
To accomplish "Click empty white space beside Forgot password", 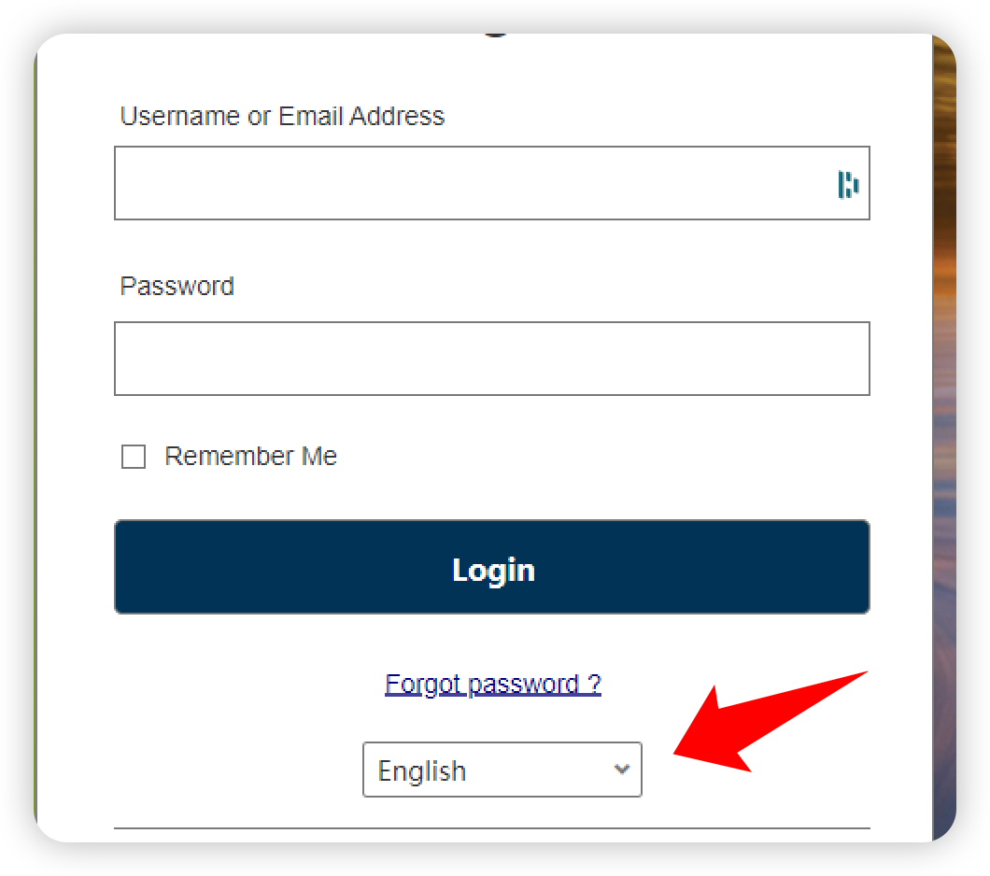I will point(233,685).
